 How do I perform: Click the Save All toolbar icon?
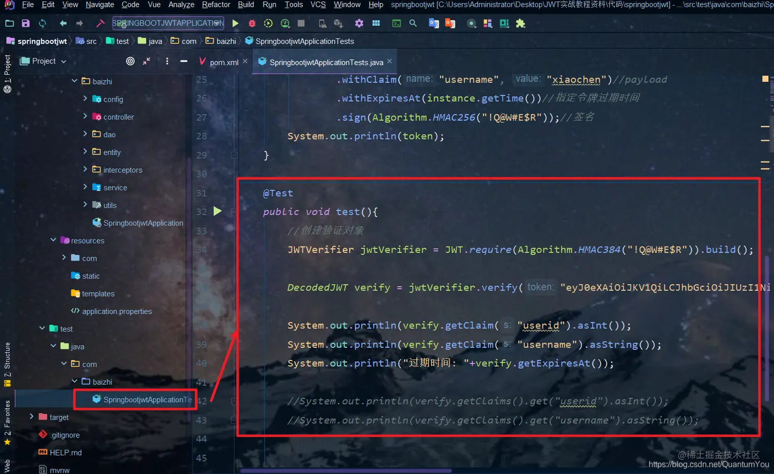click(x=26, y=24)
